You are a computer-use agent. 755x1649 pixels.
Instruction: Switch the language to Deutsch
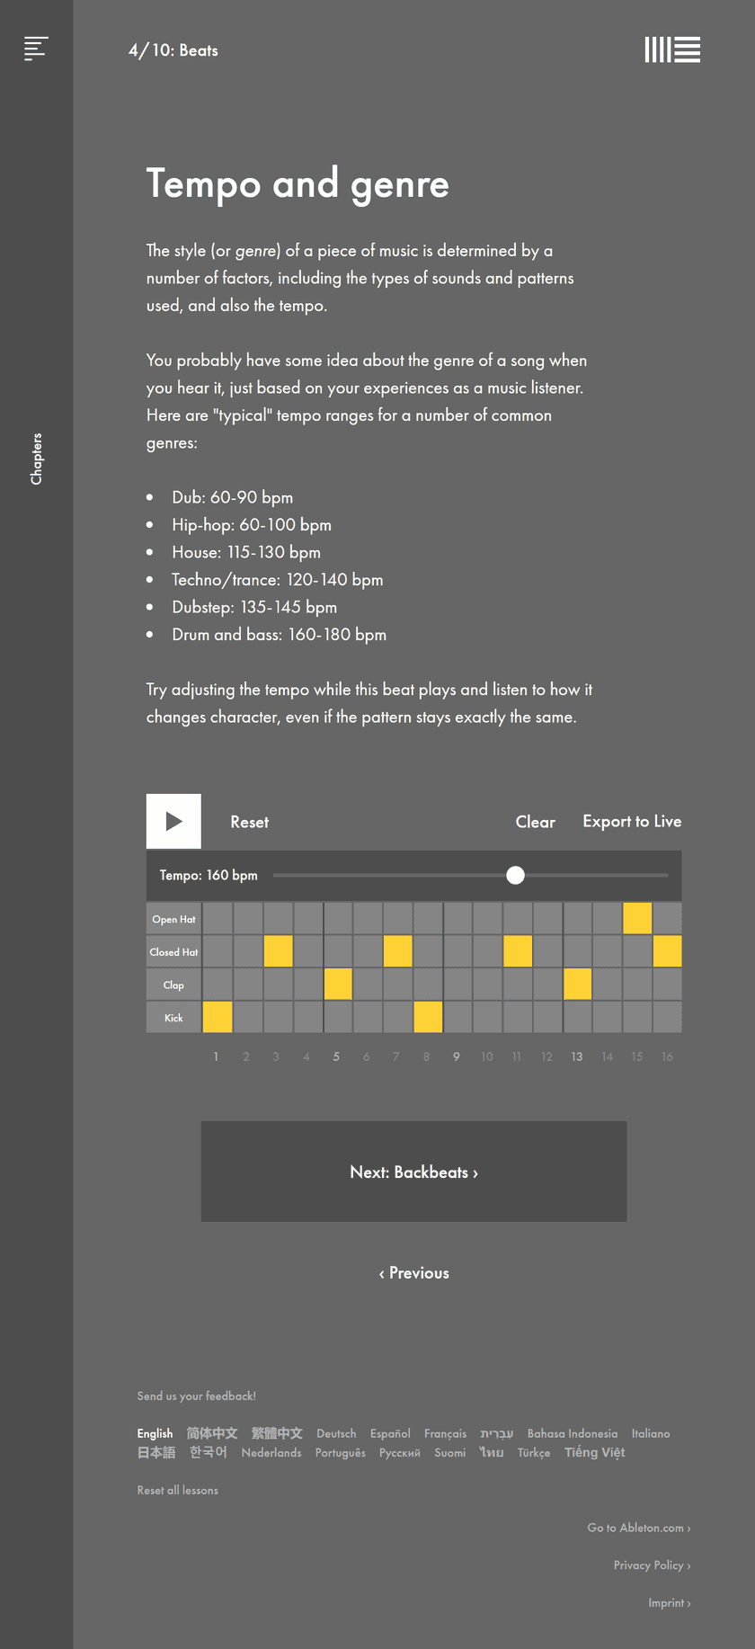(336, 1433)
